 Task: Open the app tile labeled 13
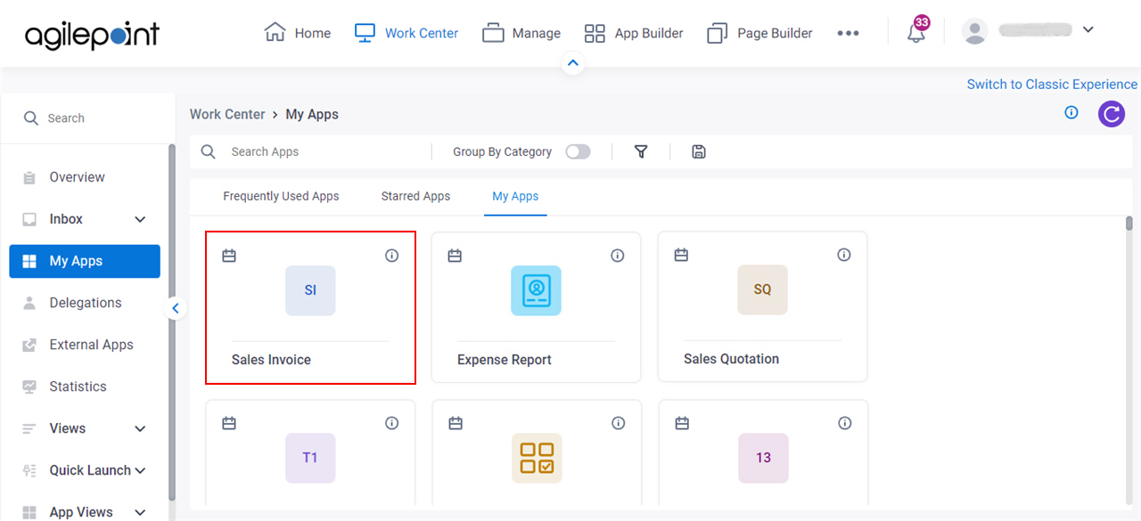pyautogui.click(x=763, y=458)
